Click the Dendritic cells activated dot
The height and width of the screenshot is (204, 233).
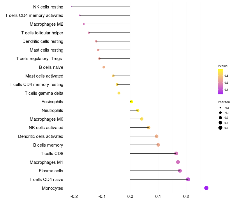(156, 136)
